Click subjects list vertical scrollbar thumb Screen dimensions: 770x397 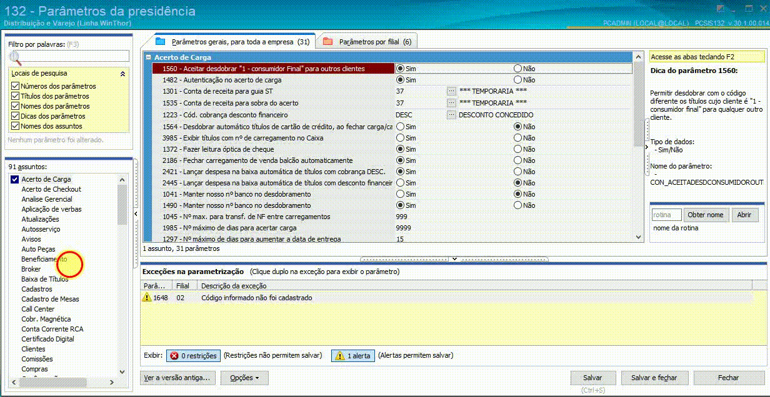coord(122,204)
